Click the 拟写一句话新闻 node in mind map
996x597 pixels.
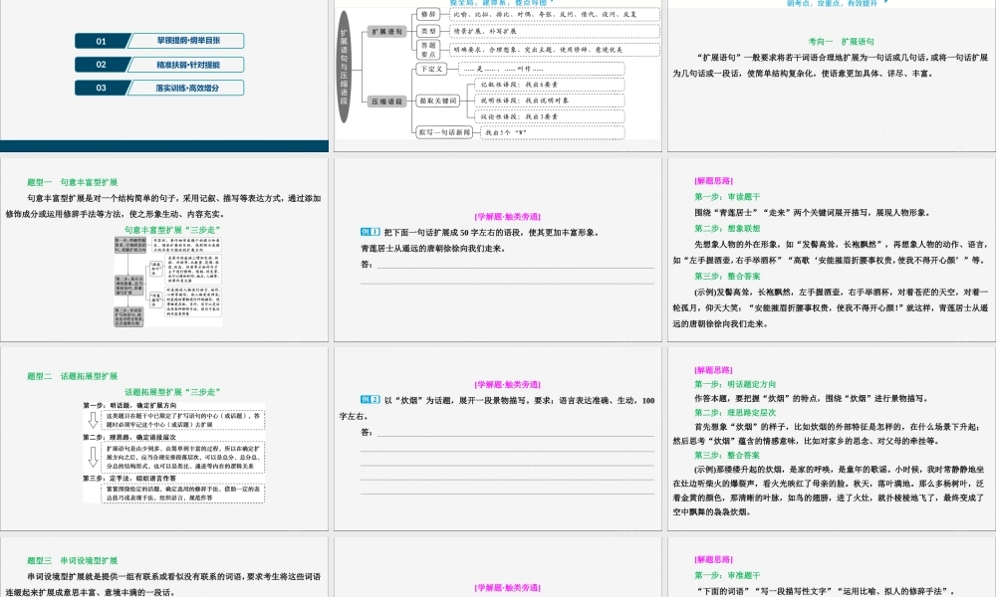[x=444, y=132]
